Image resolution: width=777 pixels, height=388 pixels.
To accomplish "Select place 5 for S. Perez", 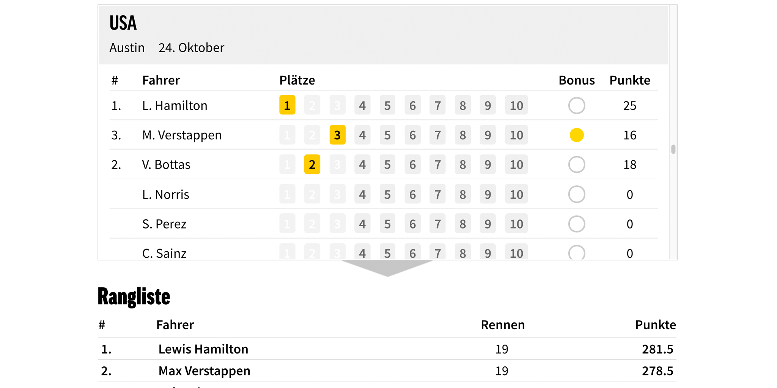I will 387,224.
